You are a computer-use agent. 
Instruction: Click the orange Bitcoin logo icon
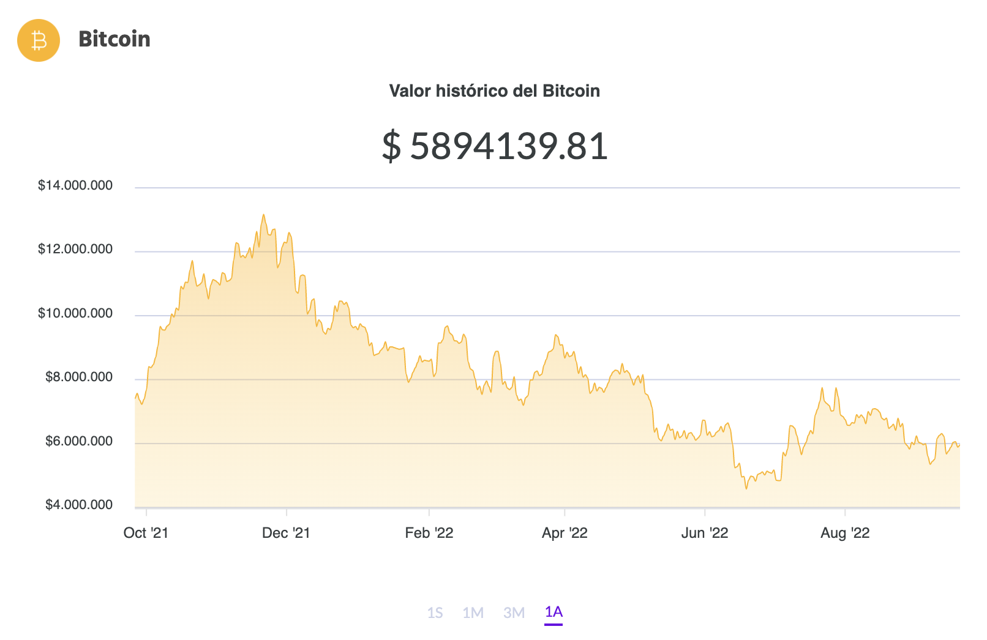pos(39,40)
